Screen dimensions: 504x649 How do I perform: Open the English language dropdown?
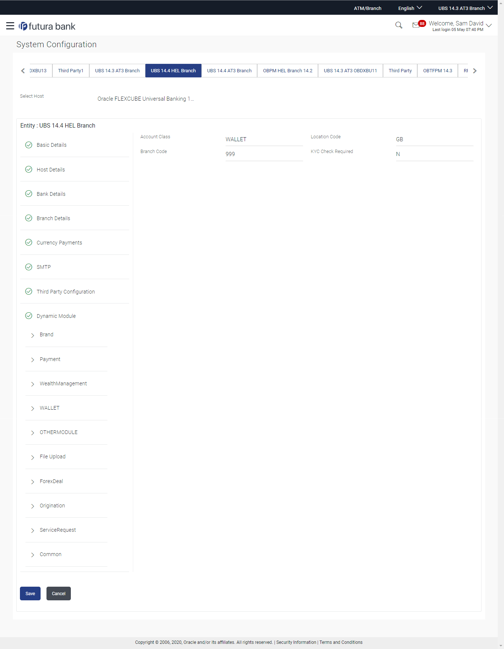(410, 8)
